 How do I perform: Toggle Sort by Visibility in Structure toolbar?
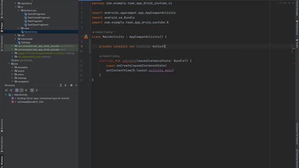pyautogui.click(x=7, y=90)
